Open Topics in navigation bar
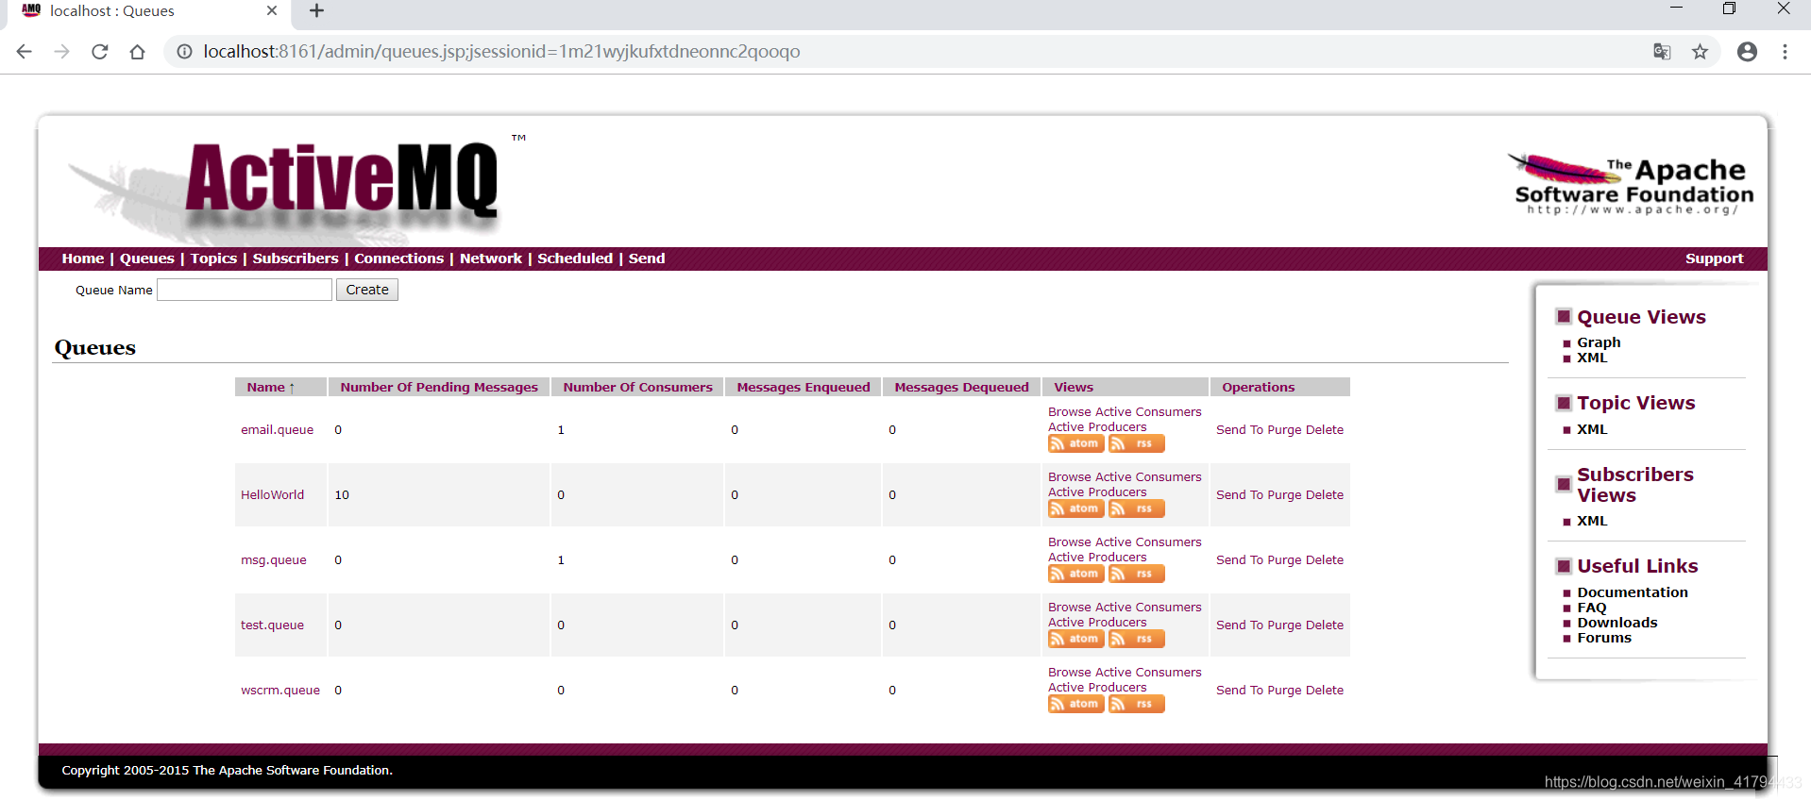 click(213, 258)
